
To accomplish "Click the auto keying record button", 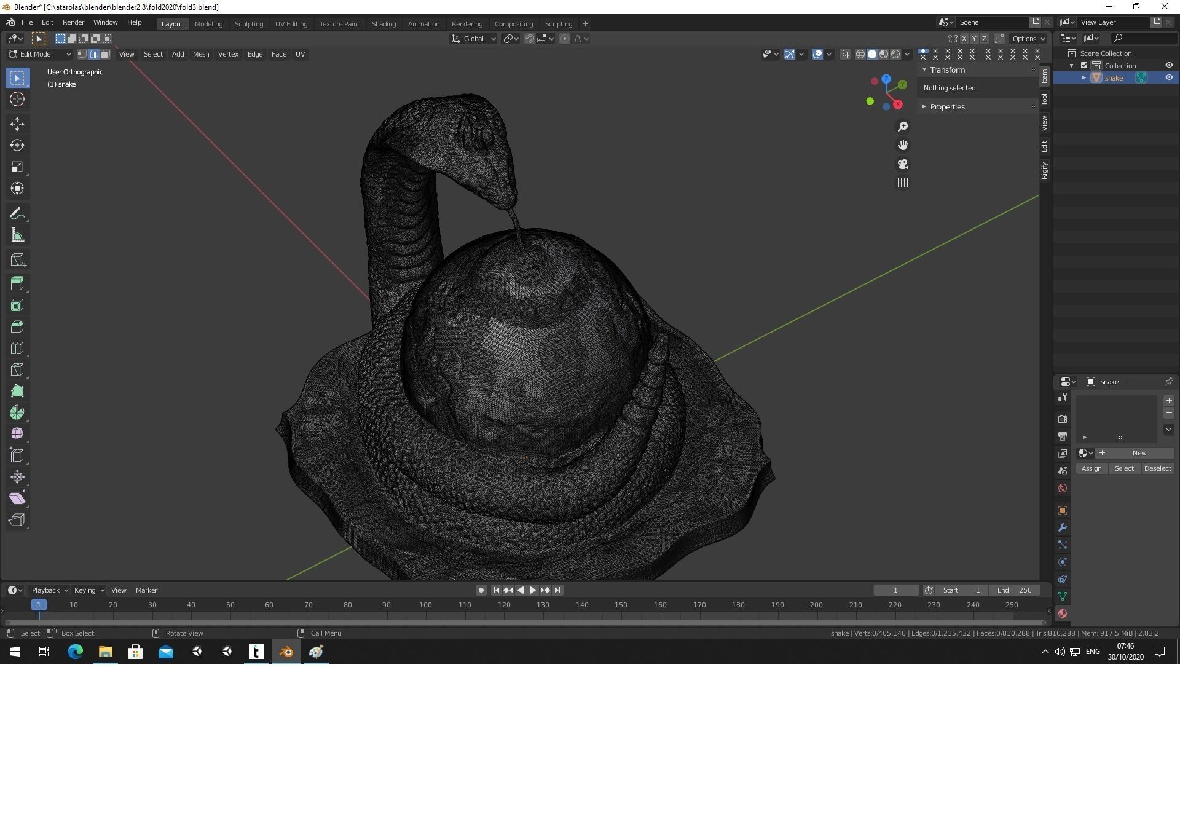I will 481,590.
